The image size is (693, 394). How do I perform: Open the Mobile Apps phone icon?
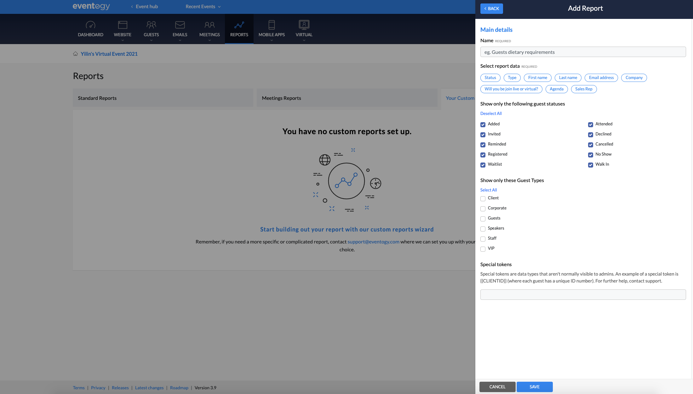(272, 25)
